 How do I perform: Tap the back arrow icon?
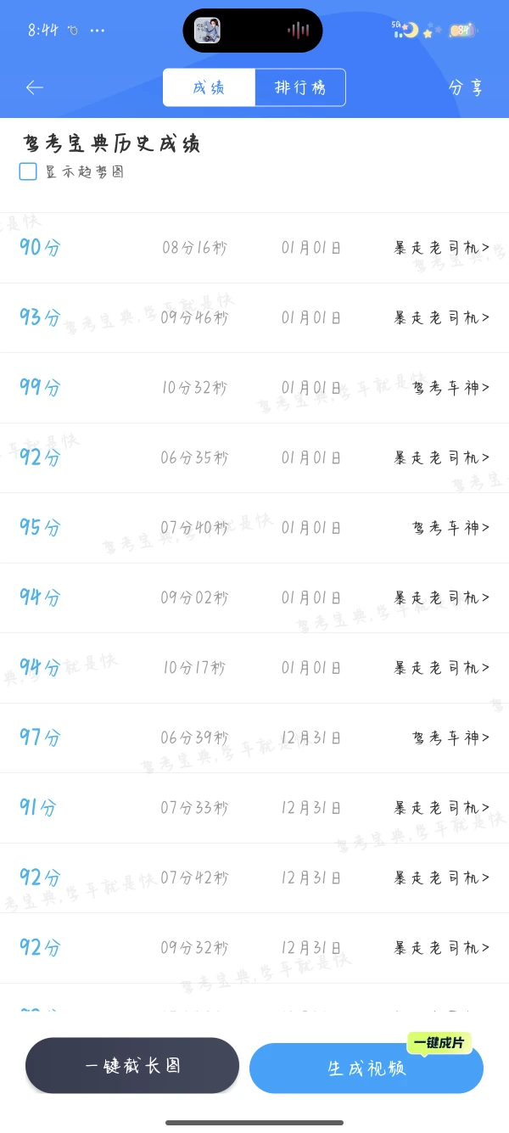coord(35,87)
